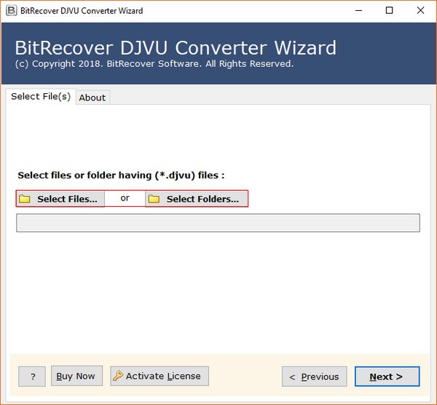Open the Activate License dialog
Image resolution: width=437 pixels, height=405 pixels.
[x=160, y=376]
